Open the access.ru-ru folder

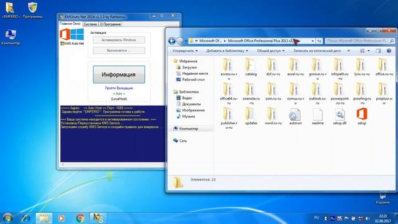pos(228,68)
